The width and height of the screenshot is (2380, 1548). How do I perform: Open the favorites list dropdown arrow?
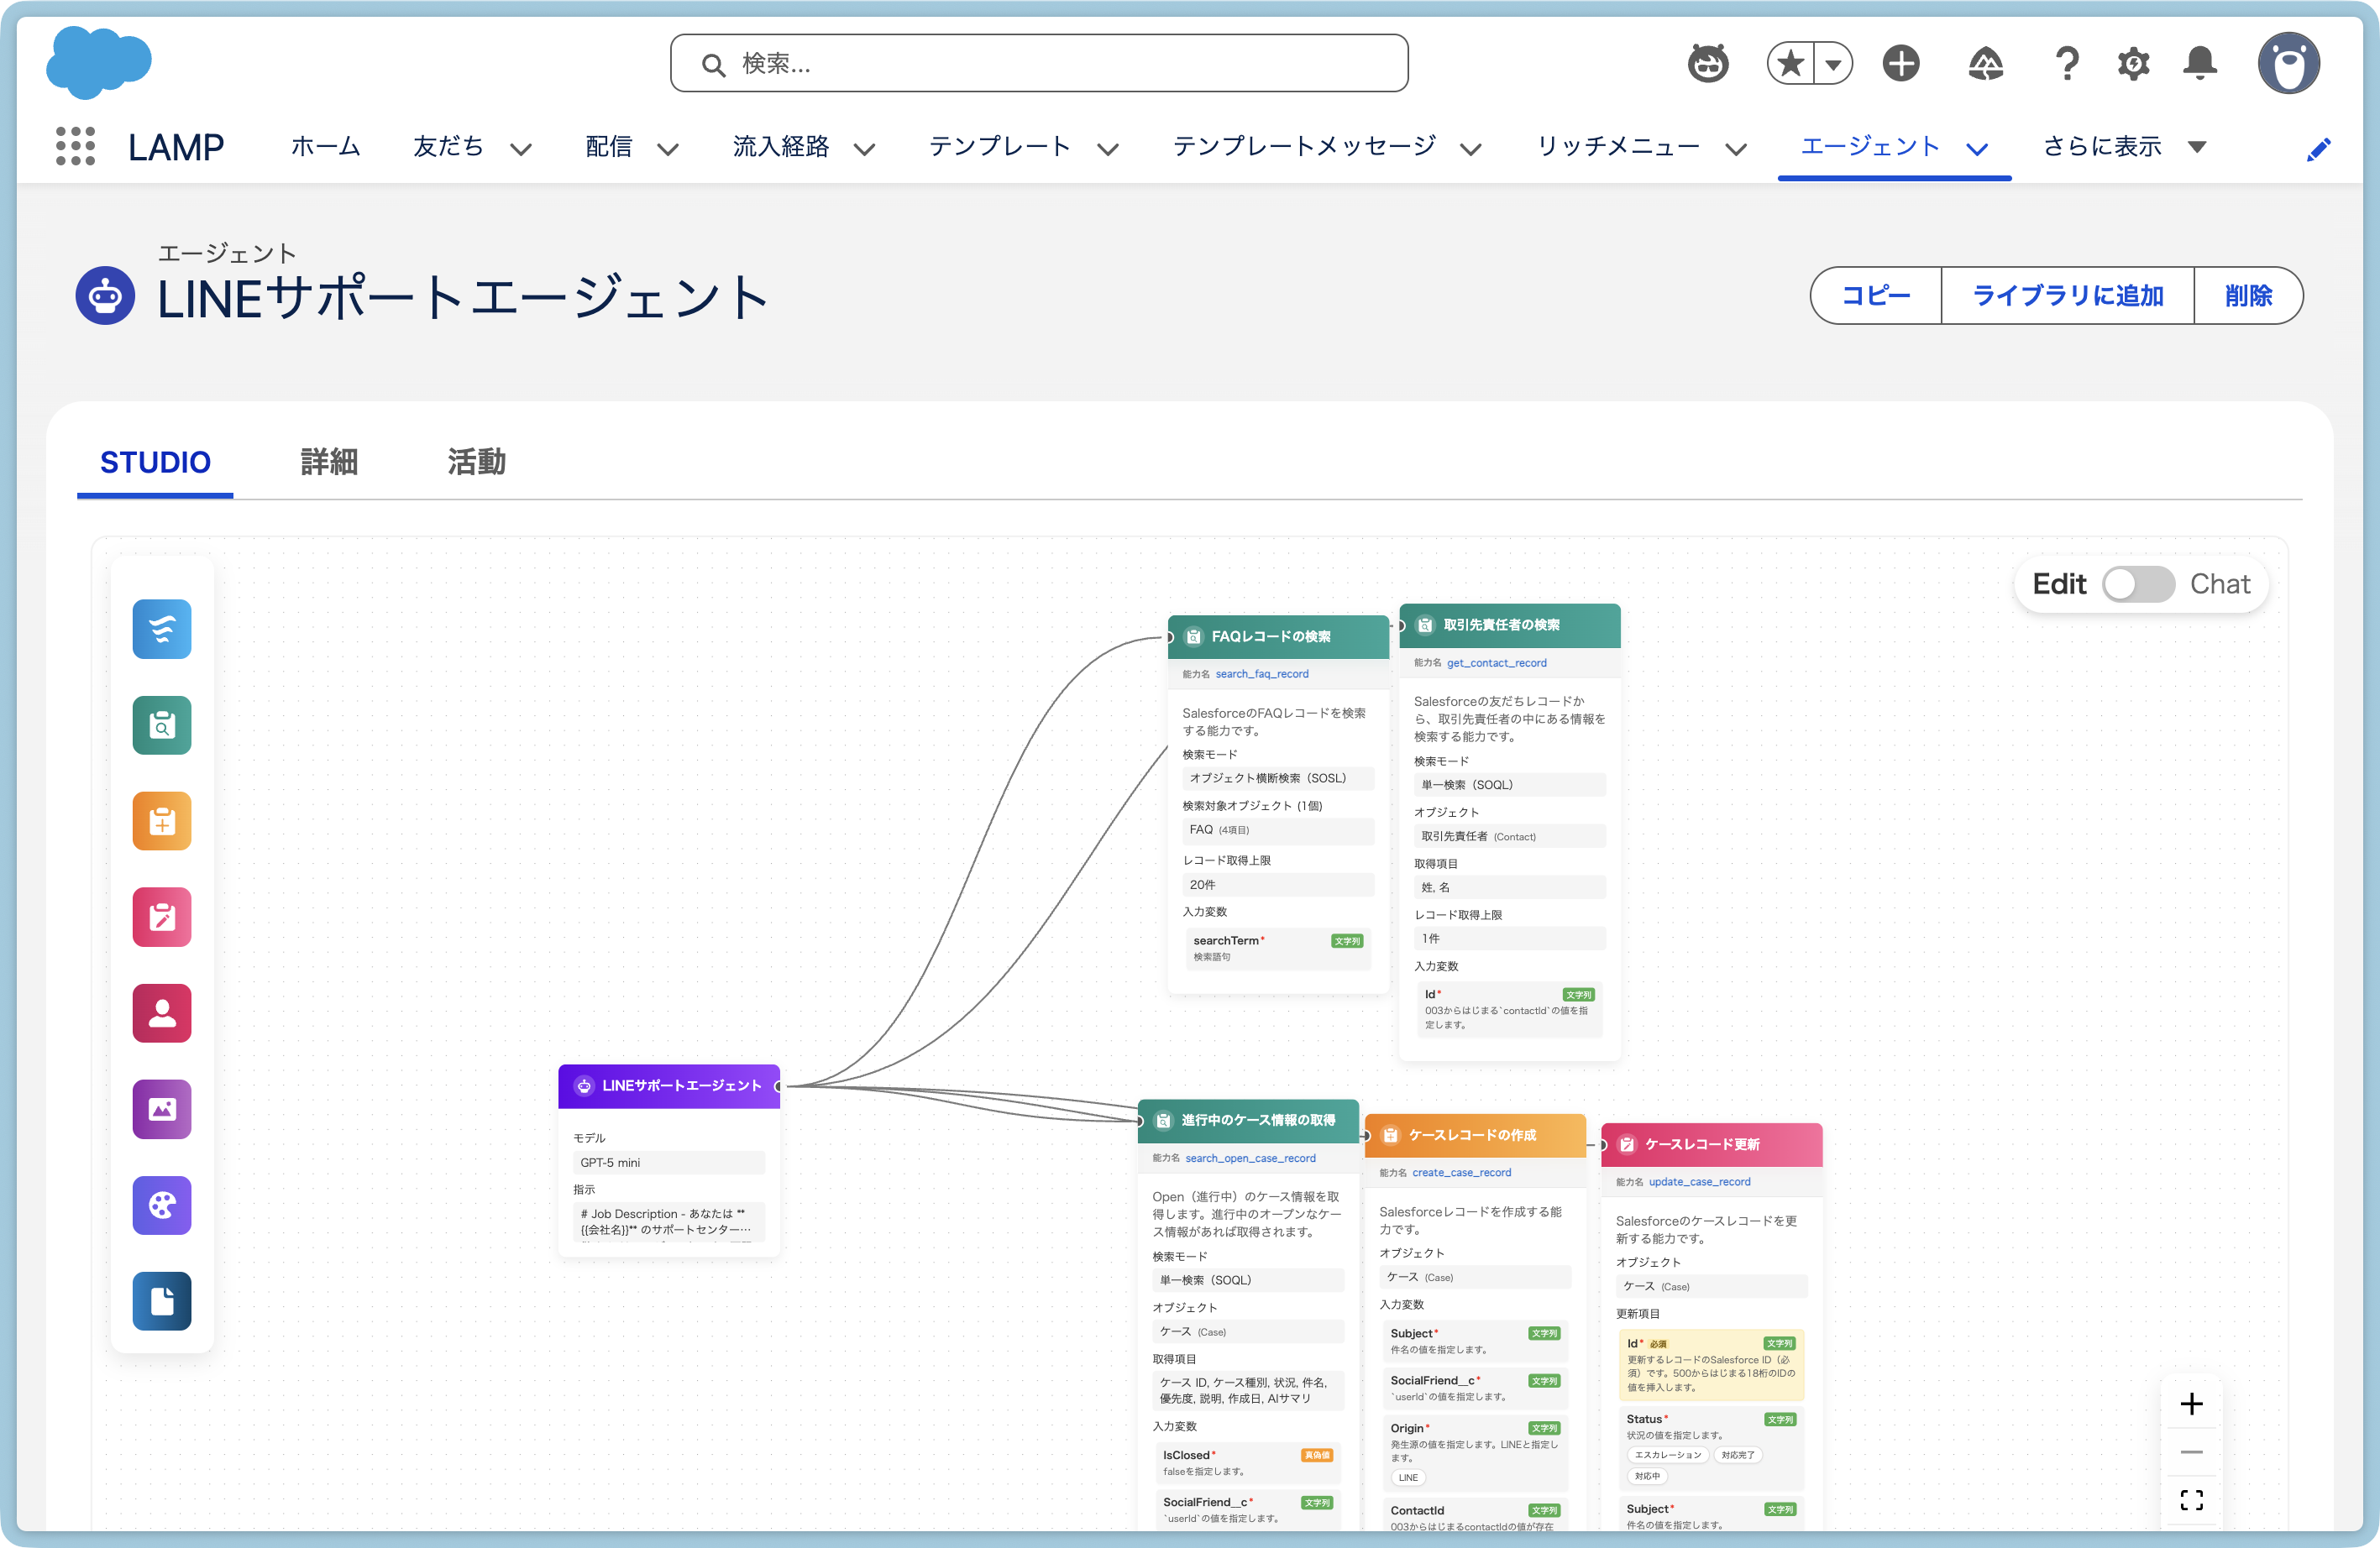point(1832,64)
